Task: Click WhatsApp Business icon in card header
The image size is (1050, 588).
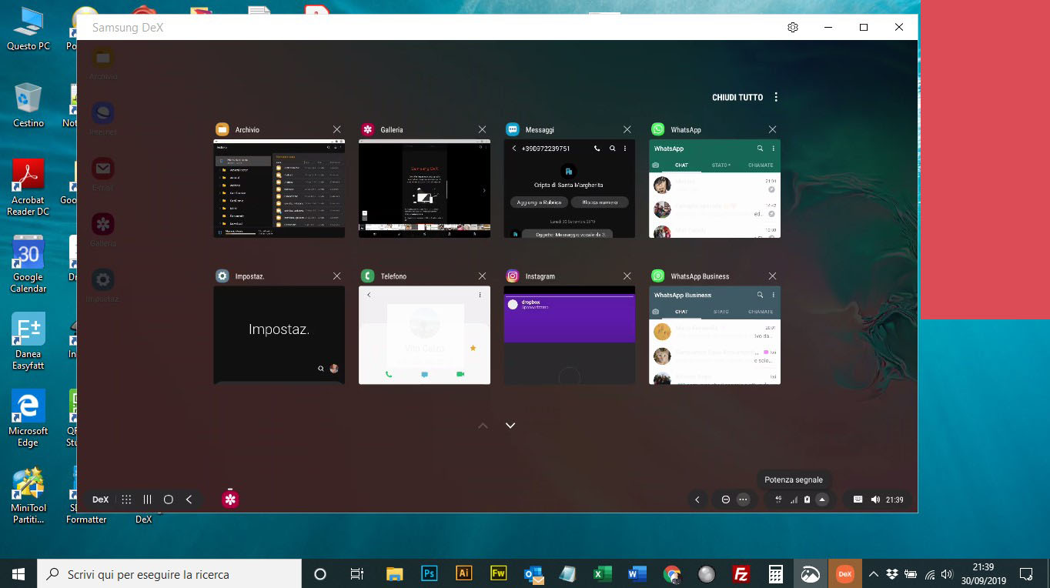Action: (x=657, y=276)
